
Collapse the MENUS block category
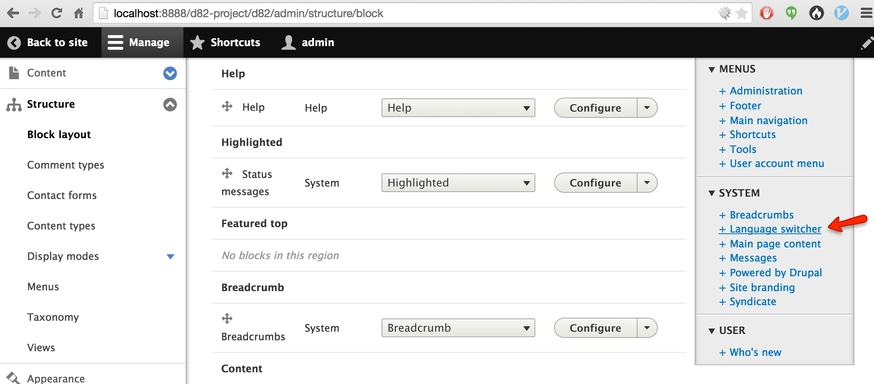(712, 69)
